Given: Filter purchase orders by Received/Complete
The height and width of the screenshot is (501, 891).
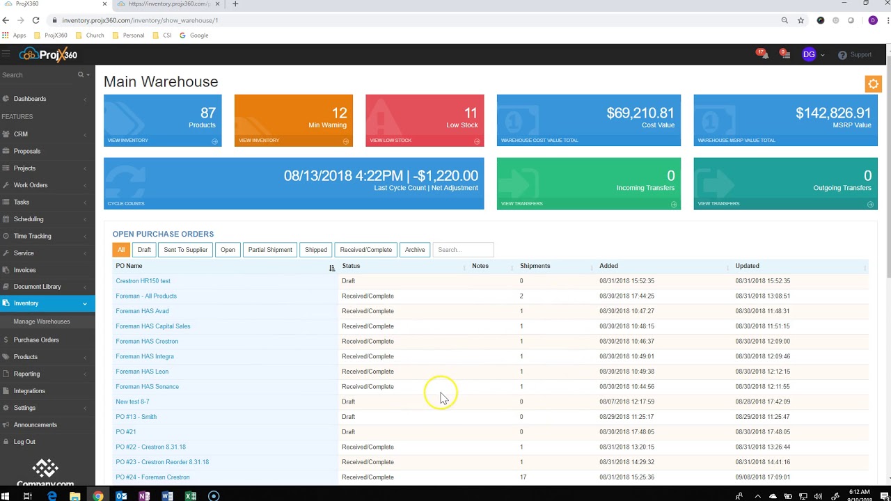Looking at the screenshot, I should click(366, 250).
